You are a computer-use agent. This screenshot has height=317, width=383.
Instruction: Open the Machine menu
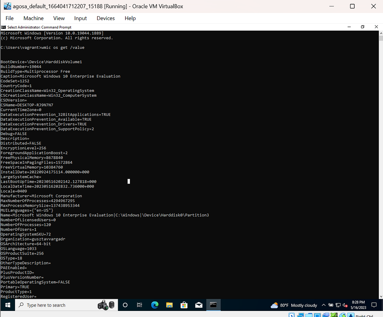point(33,18)
